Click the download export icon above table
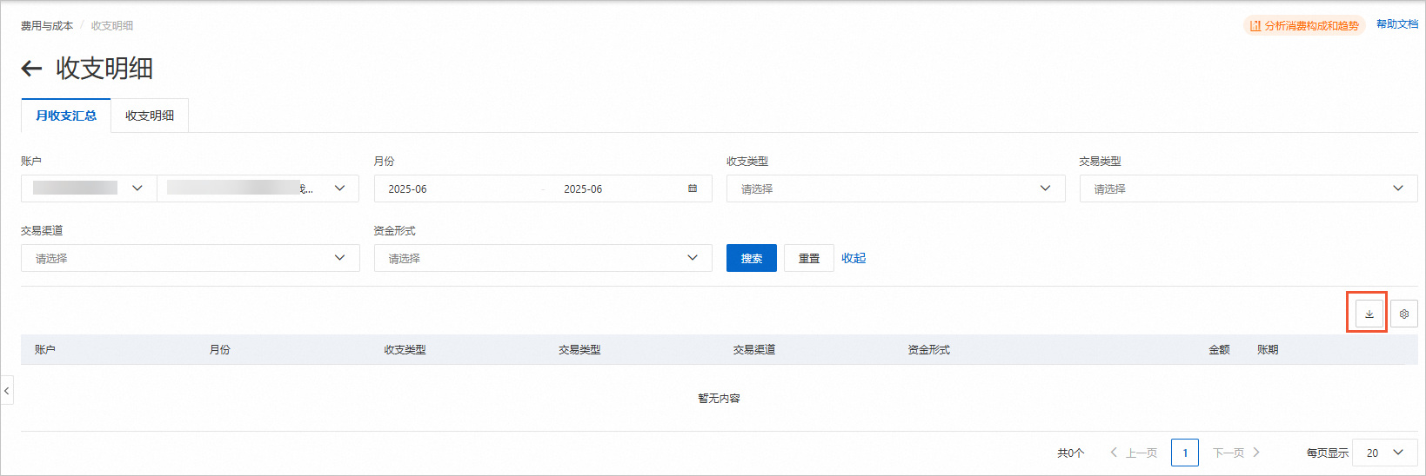 [x=1369, y=314]
